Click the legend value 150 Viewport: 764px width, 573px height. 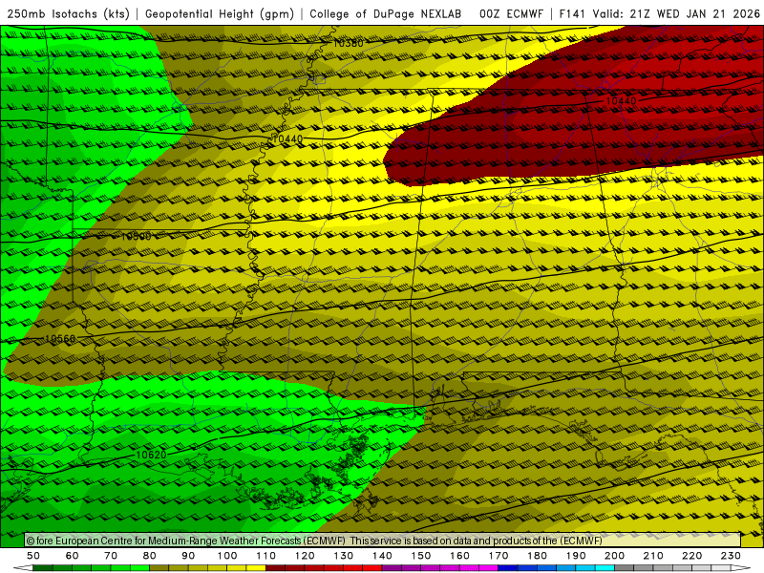point(421,556)
